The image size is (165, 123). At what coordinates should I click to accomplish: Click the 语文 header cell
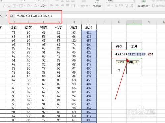29,27
